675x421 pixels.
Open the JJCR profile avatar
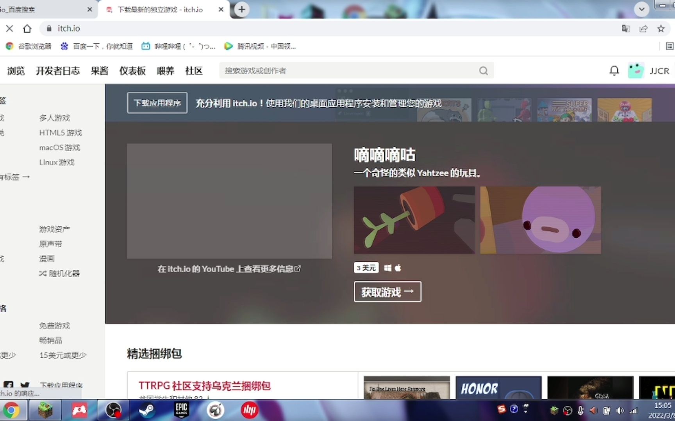pos(636,71)
